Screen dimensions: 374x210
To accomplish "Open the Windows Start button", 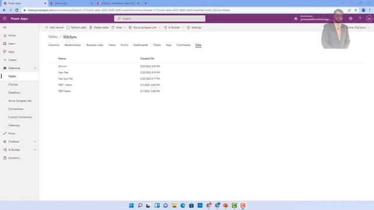I will [x=131, y=205].
